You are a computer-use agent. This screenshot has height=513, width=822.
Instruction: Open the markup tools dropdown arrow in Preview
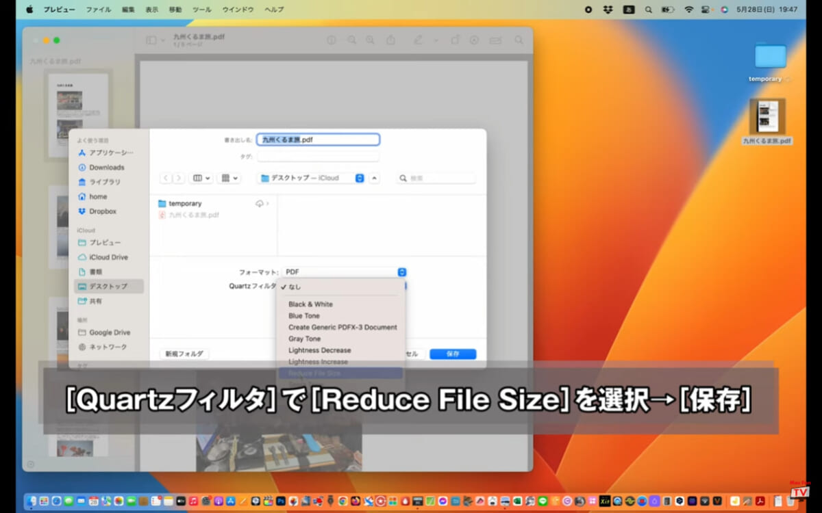coord(436,40)
